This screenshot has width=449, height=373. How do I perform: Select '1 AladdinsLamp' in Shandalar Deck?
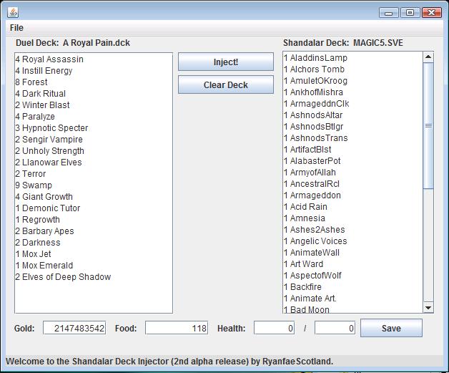pyautogui.click(x=352, y=58)
